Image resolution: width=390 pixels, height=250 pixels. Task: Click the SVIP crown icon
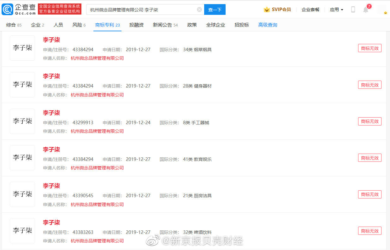click(x=267, y=9)
